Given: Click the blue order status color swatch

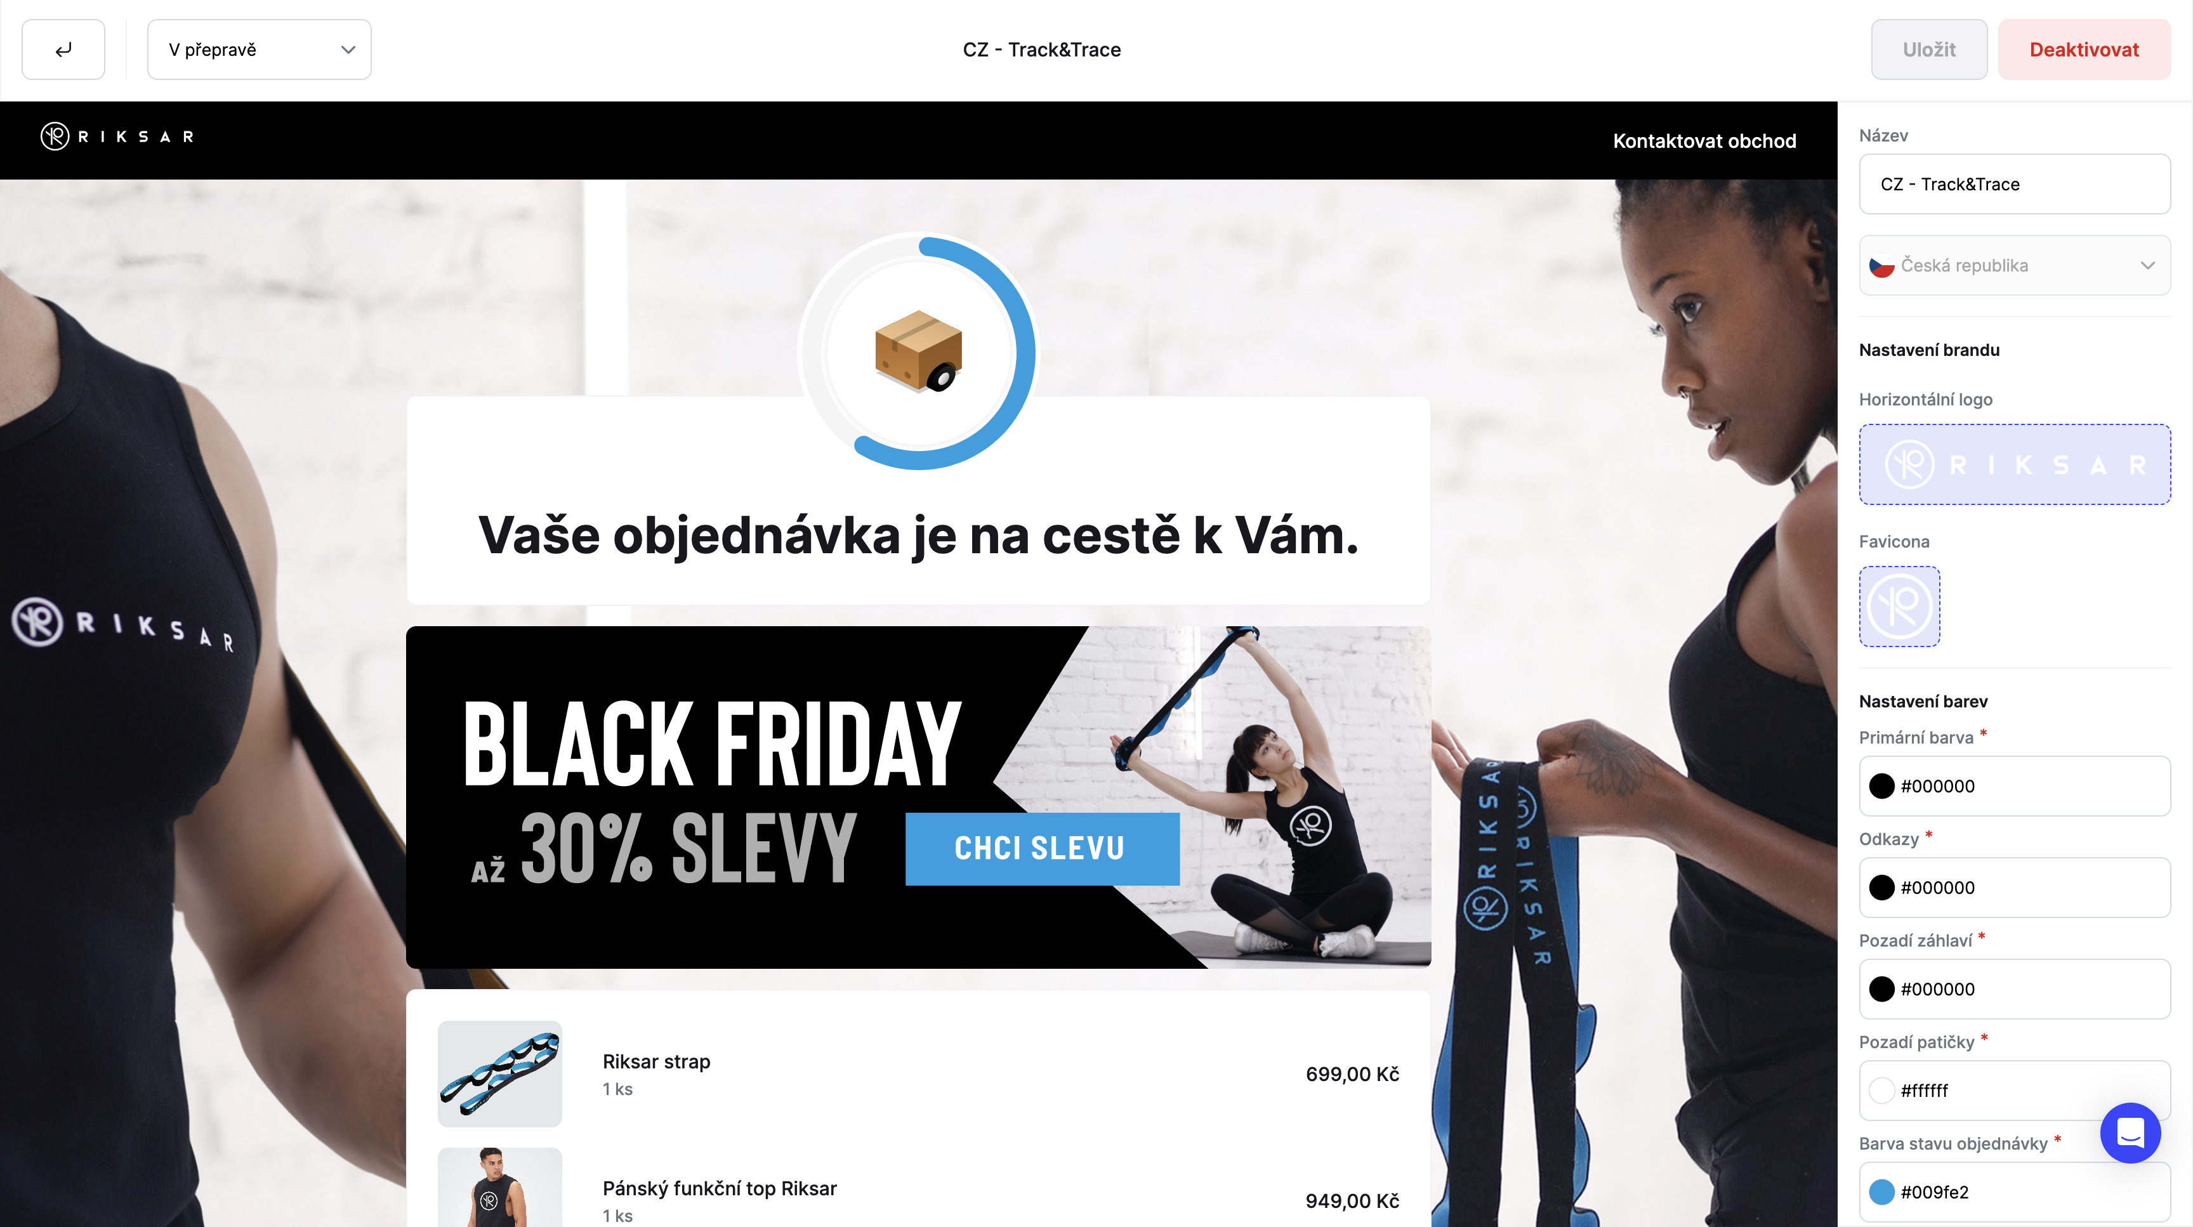Looking at the screenshot, I should coord(1881,1191).
